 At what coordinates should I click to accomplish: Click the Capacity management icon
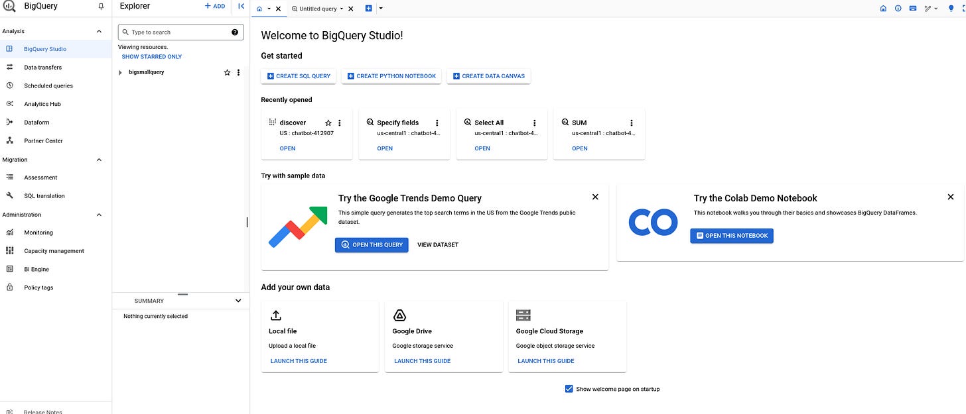(9, 251)
